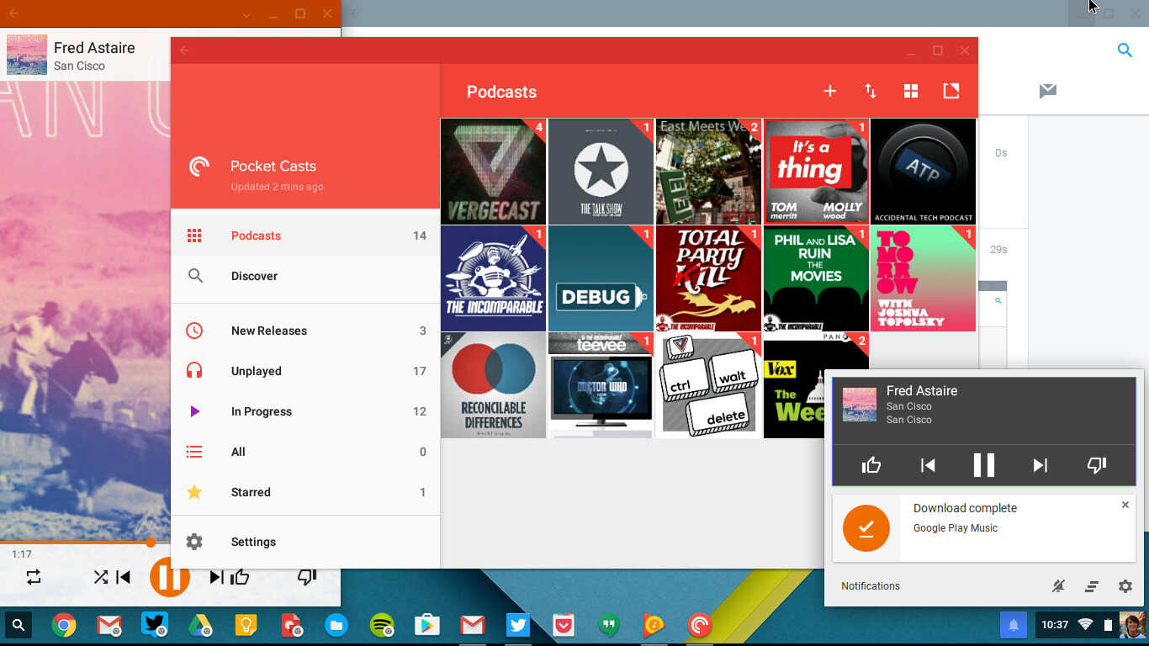
Task: Show Starred episodes
Action: tap(251, 492)
